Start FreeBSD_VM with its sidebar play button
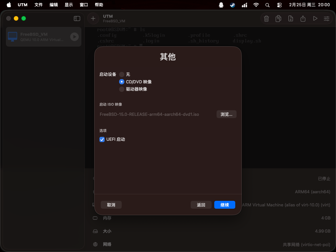The image size is (336, 252). (x=74, y=37)
